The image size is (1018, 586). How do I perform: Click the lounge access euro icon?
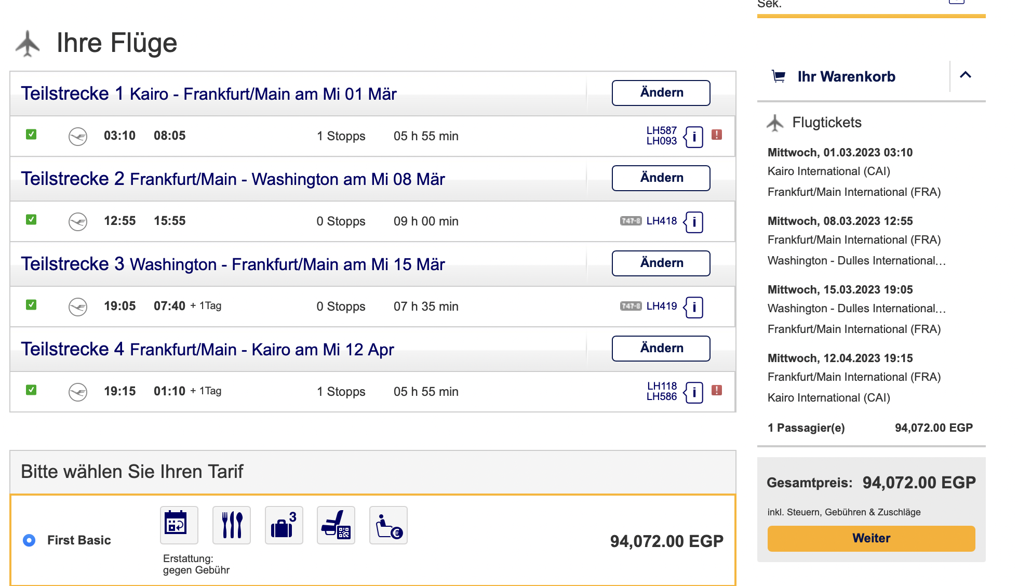pos(389,525)
